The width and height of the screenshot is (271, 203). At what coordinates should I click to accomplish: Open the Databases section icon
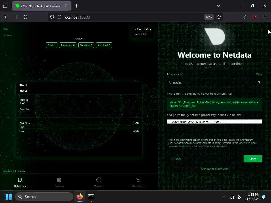pos(20,180)
